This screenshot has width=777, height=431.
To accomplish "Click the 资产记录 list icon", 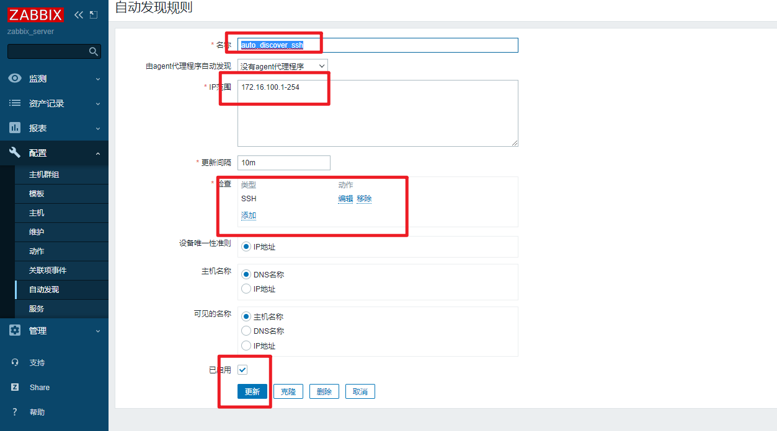I will [15, 103].
